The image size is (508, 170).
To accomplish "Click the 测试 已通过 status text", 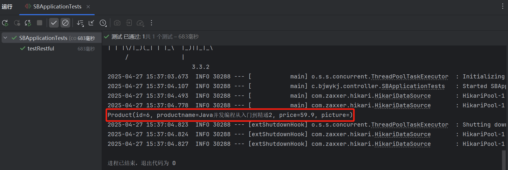I will pos(128,37).
